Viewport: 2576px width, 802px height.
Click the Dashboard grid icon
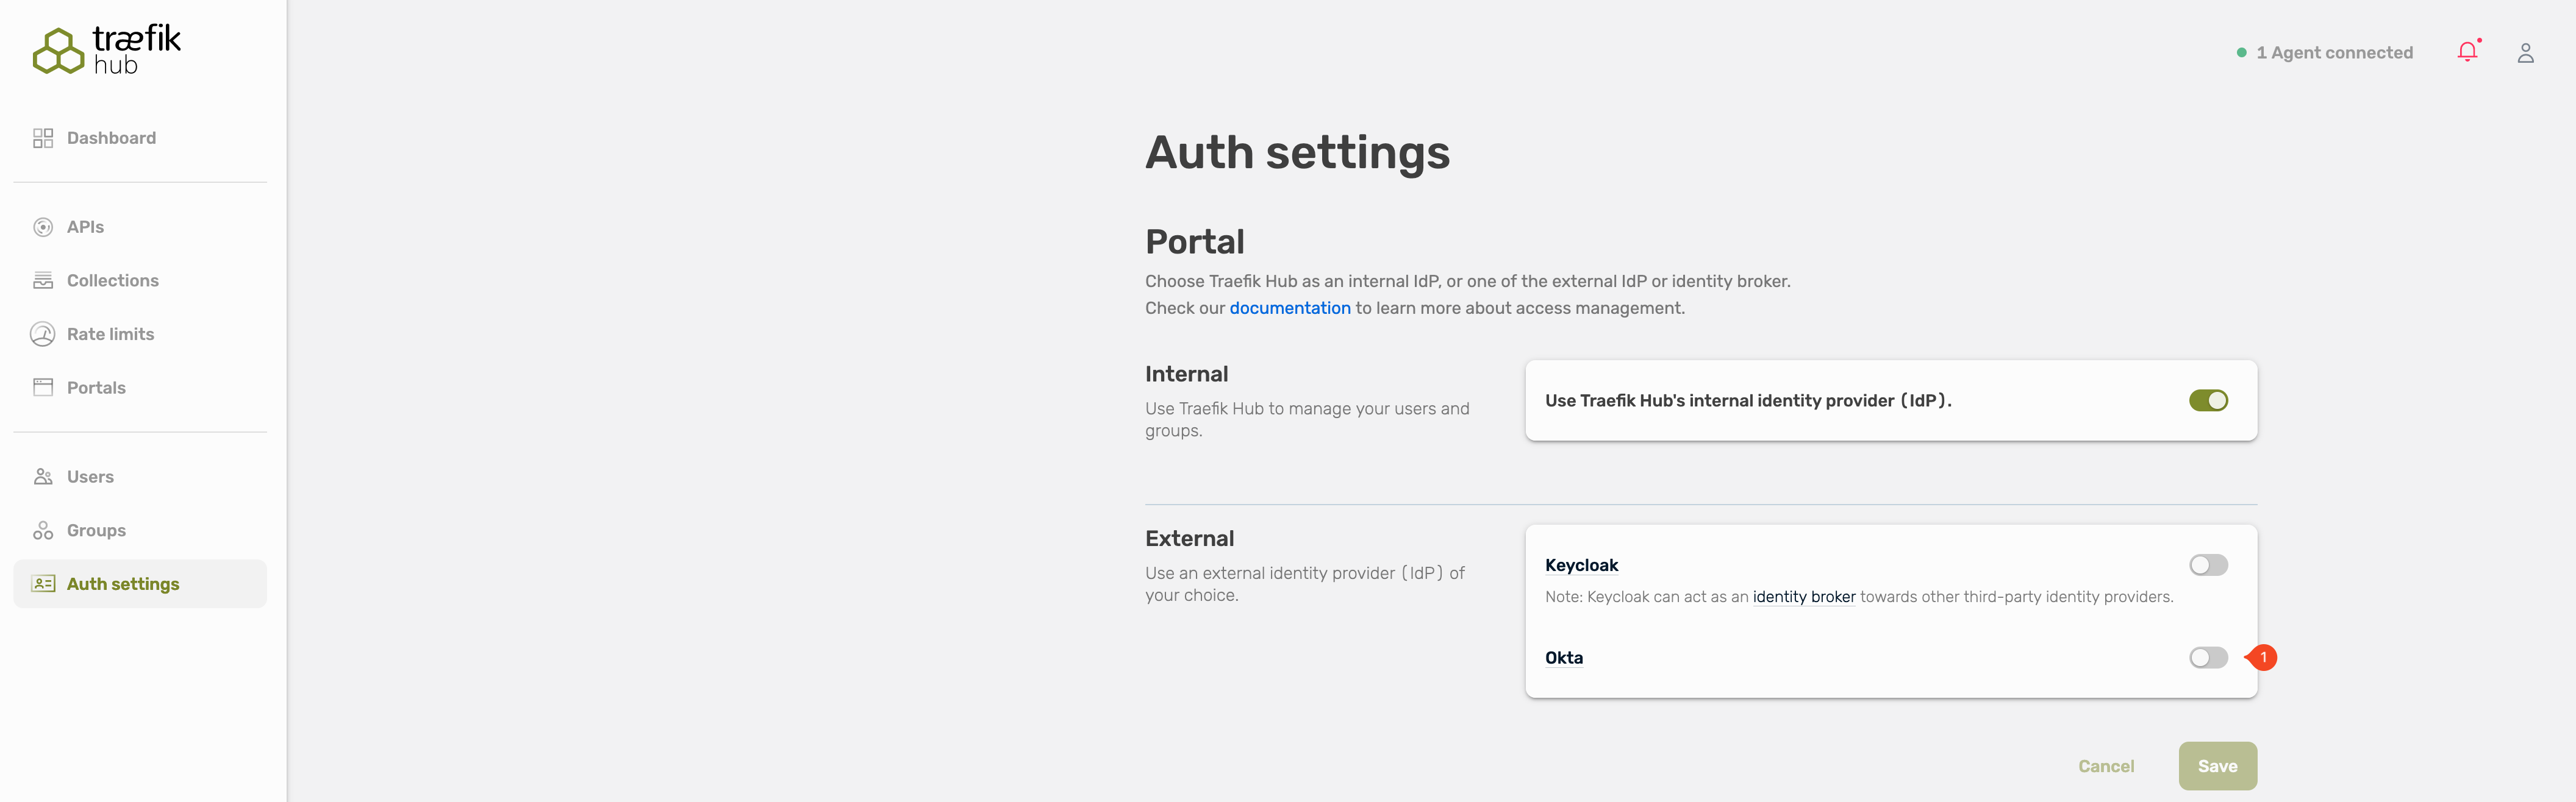[x=43, y=138]
